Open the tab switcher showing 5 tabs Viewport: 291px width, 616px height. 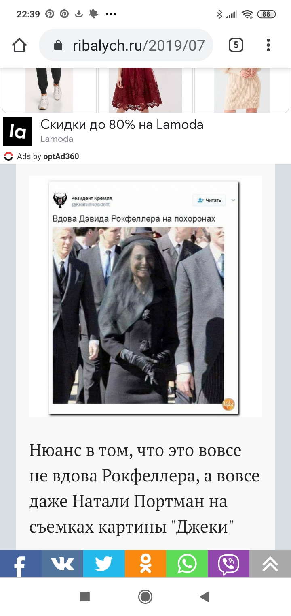tap(236, 45)
